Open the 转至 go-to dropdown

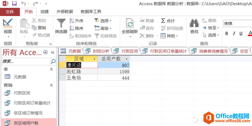pos(211,28)
